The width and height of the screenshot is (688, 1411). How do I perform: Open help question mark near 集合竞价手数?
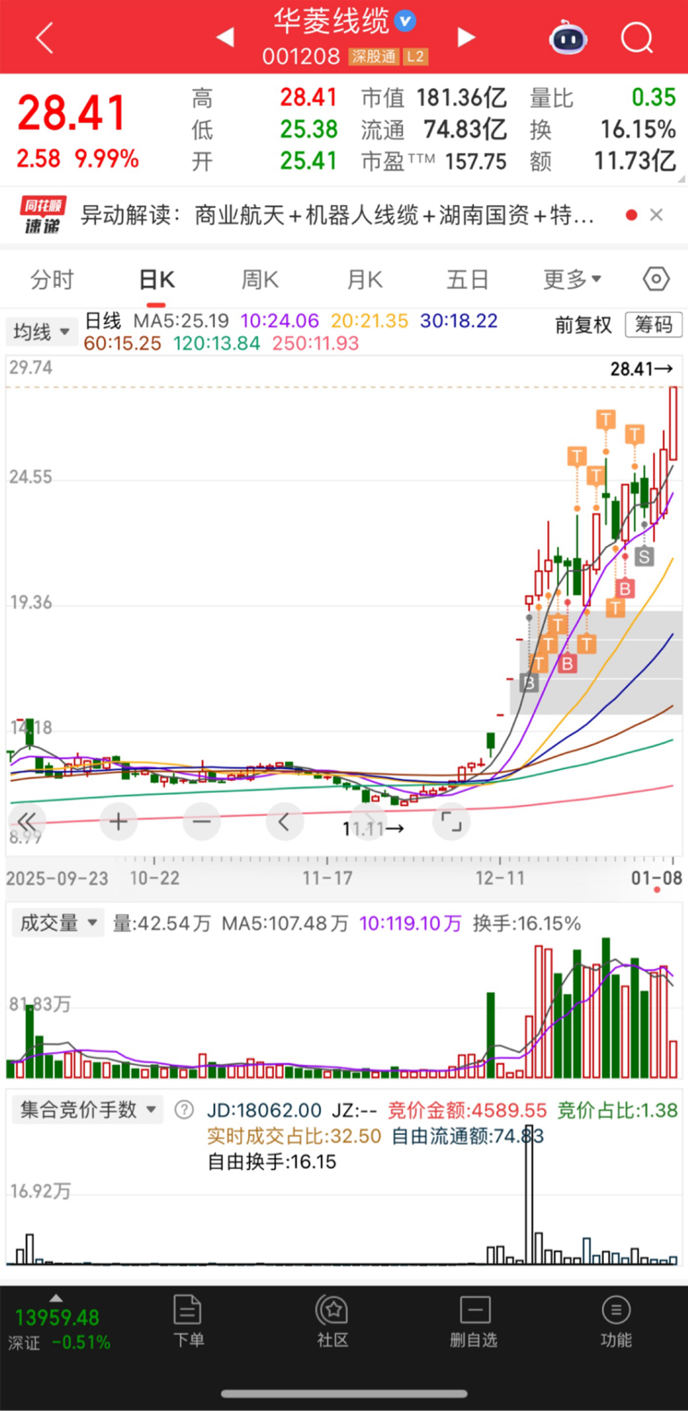coord(184,1110)
